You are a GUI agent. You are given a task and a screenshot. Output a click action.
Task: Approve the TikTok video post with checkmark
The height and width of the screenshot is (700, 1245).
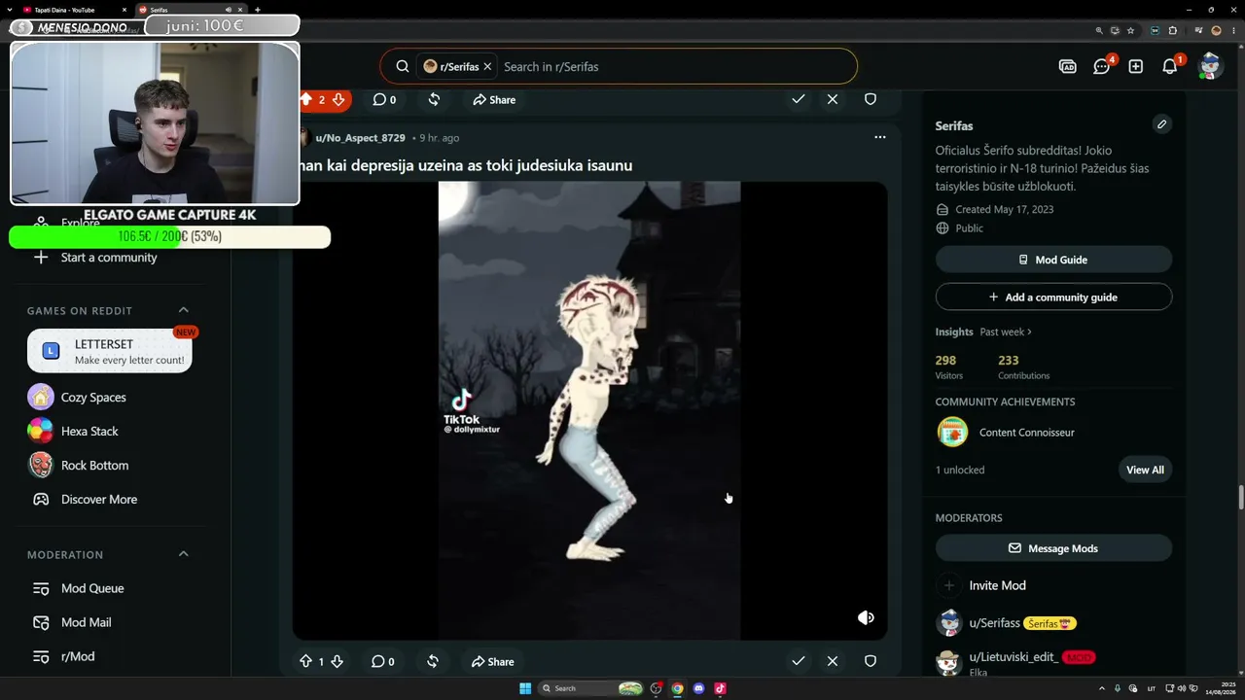click(x=799, y=661)
